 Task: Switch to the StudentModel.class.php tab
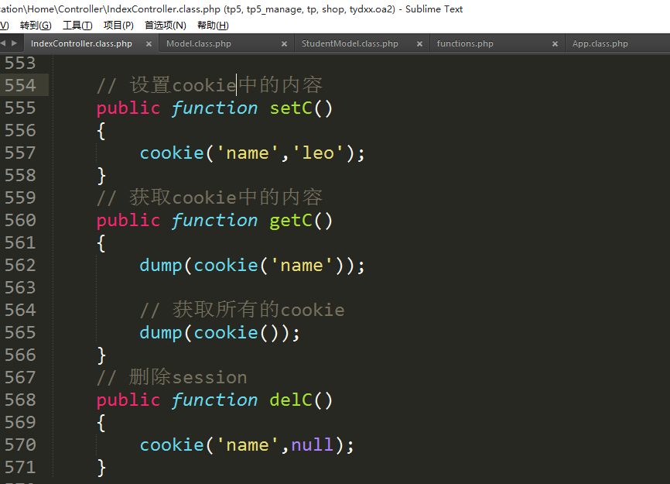click(x=350, y=44)
